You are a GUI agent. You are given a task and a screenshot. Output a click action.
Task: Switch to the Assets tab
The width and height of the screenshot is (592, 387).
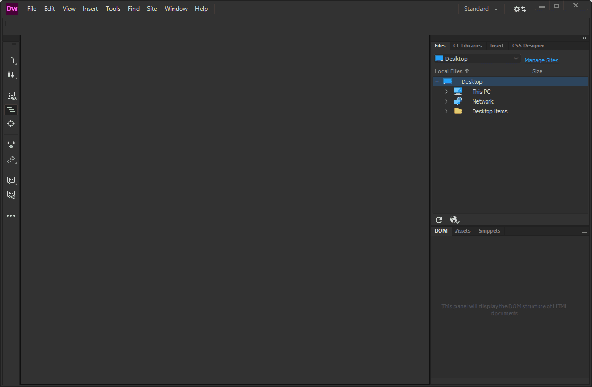pos(463,230)
